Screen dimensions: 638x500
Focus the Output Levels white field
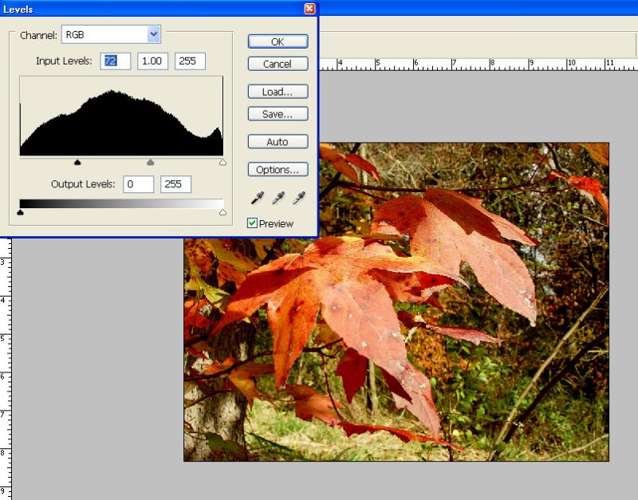point(175,184)
